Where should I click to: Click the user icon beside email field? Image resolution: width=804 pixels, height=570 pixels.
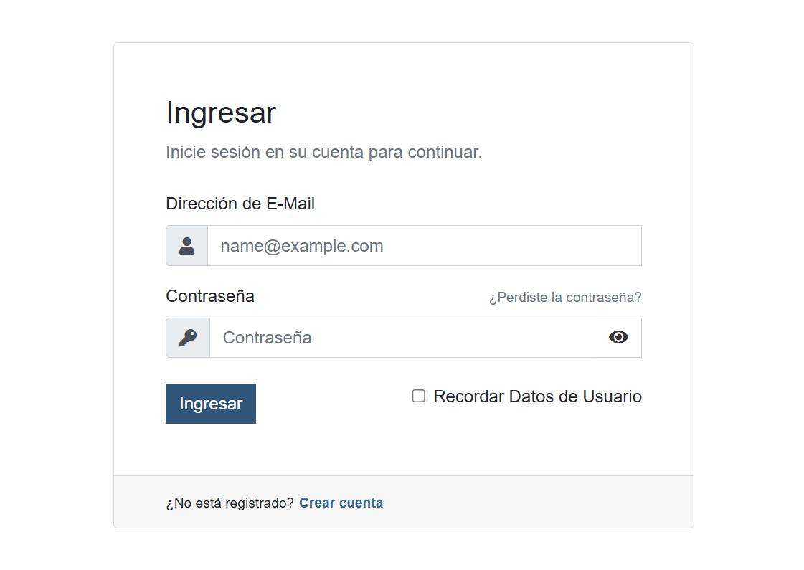tap(187, 246)
